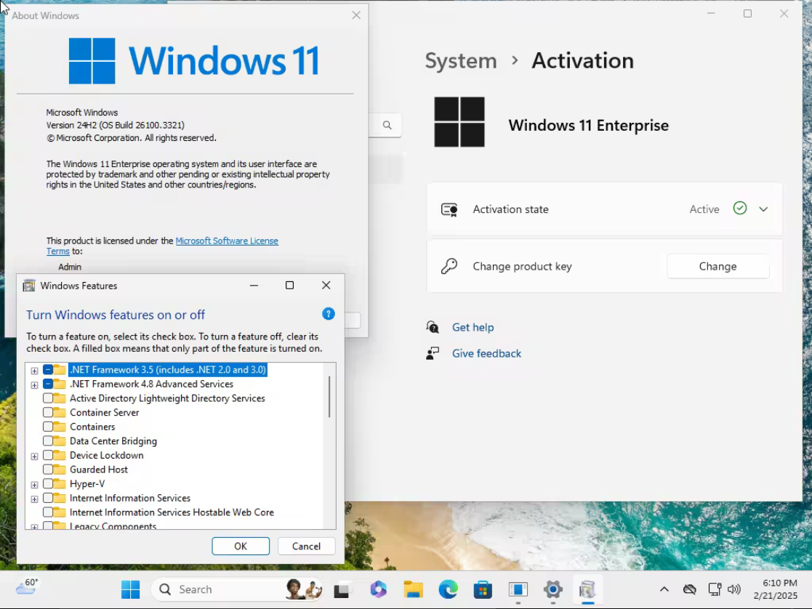Expand the .NET Framework 3.5 tree node

click(x=34, y=371)
